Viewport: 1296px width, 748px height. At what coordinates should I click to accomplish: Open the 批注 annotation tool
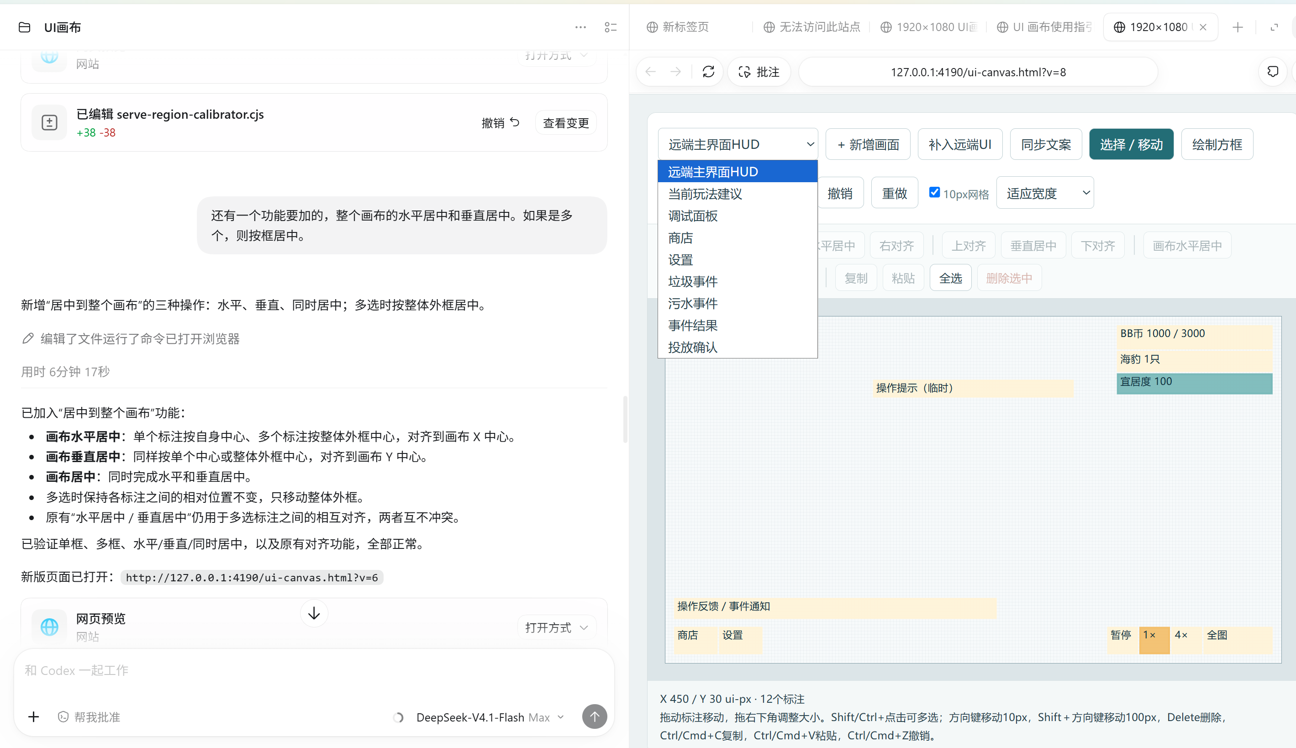click(x=759, y=72)
